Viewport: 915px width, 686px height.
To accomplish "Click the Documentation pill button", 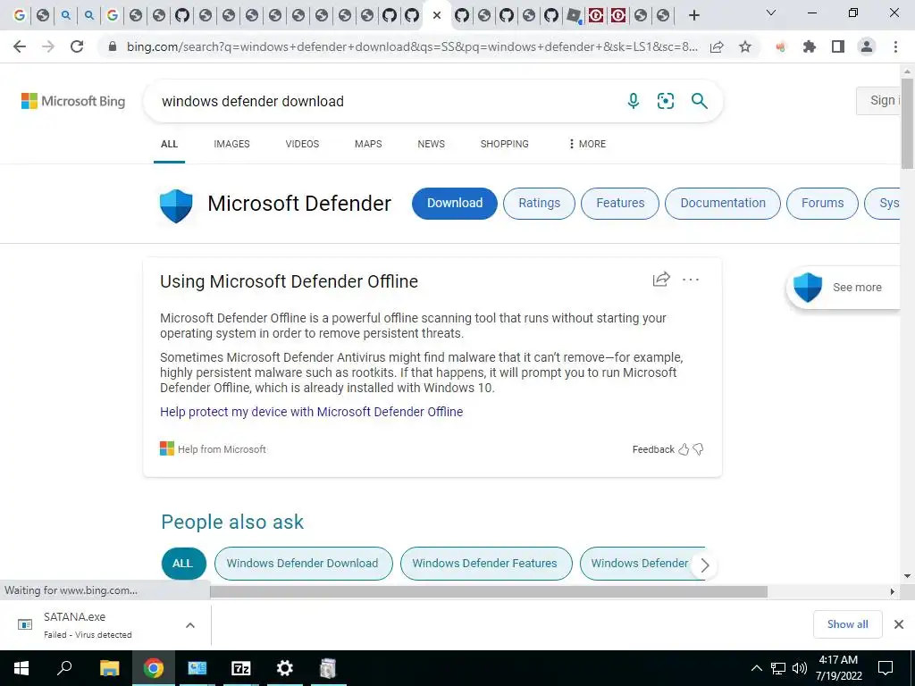I will [x=723, y=203].
